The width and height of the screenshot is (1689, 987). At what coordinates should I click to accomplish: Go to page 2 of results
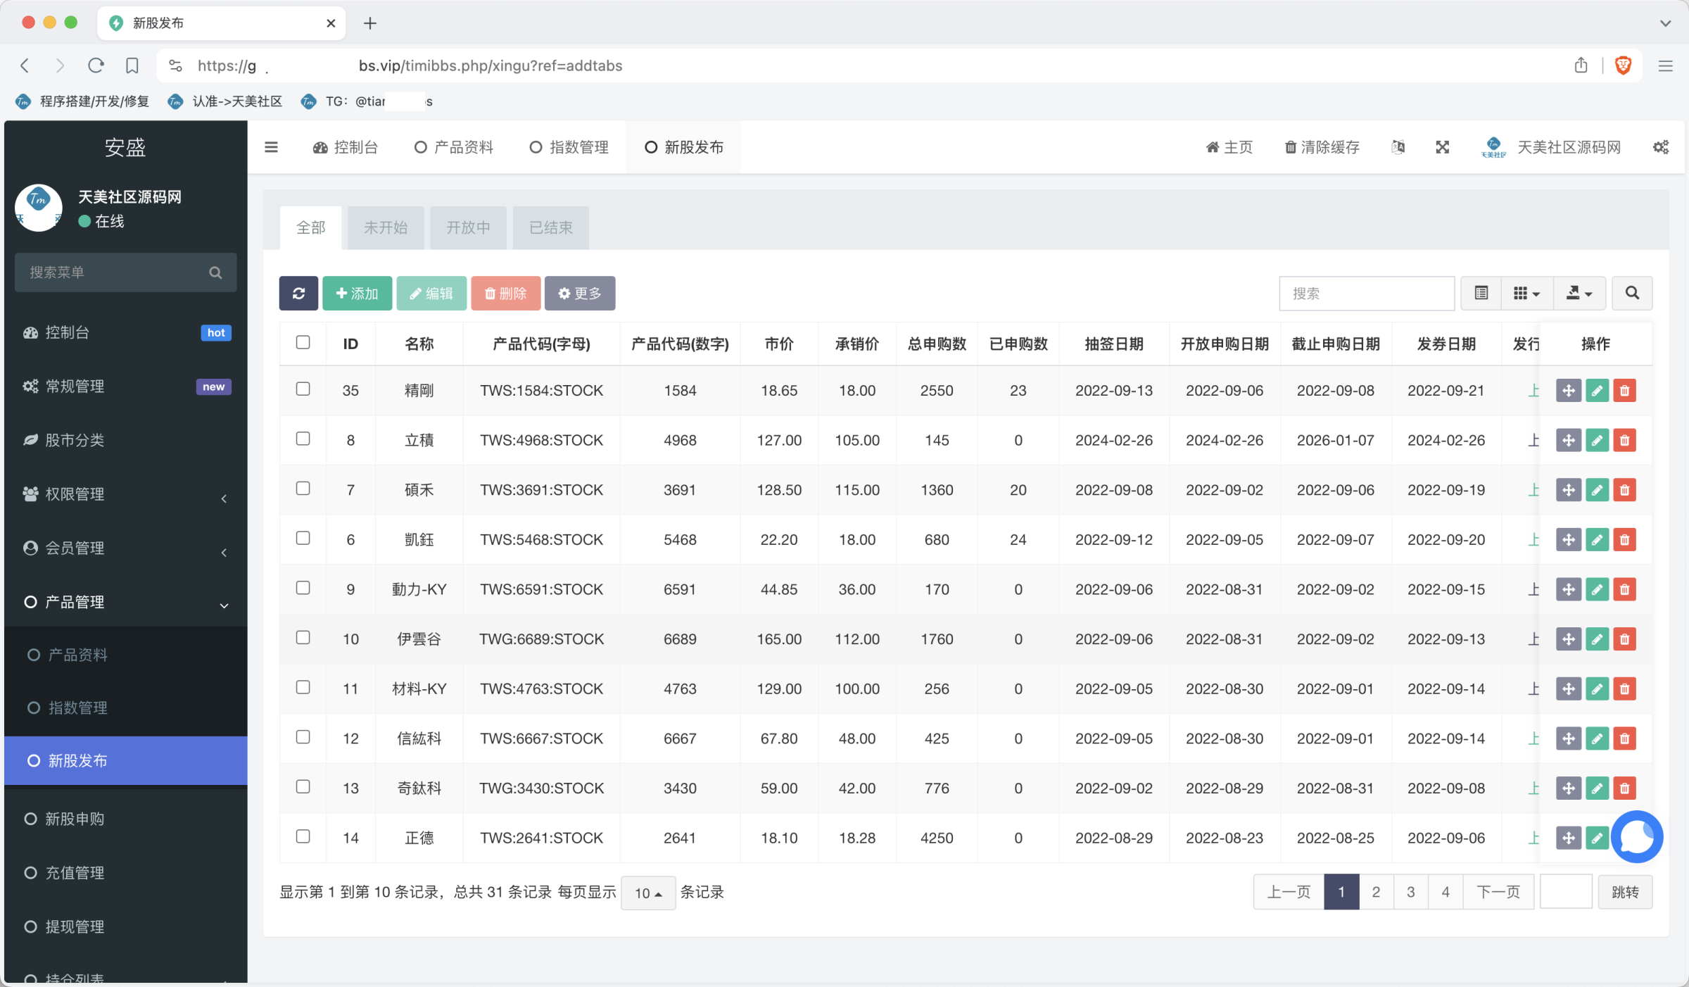click(x=1376, y=892)
